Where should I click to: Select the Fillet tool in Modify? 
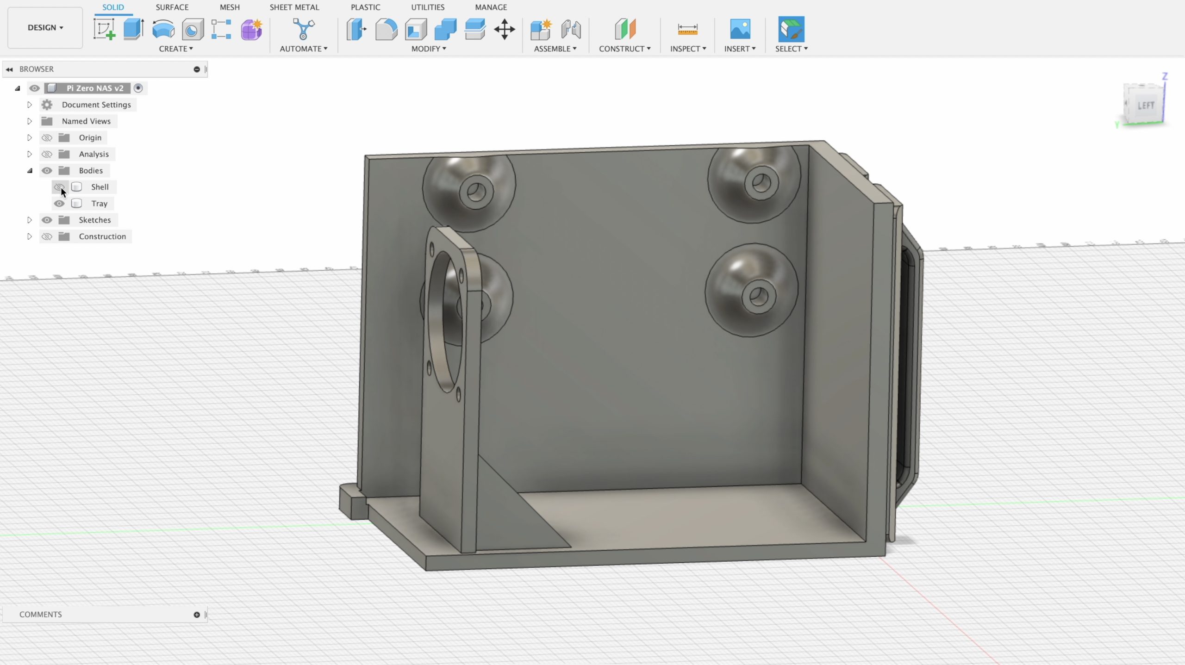tap(386, 30)
